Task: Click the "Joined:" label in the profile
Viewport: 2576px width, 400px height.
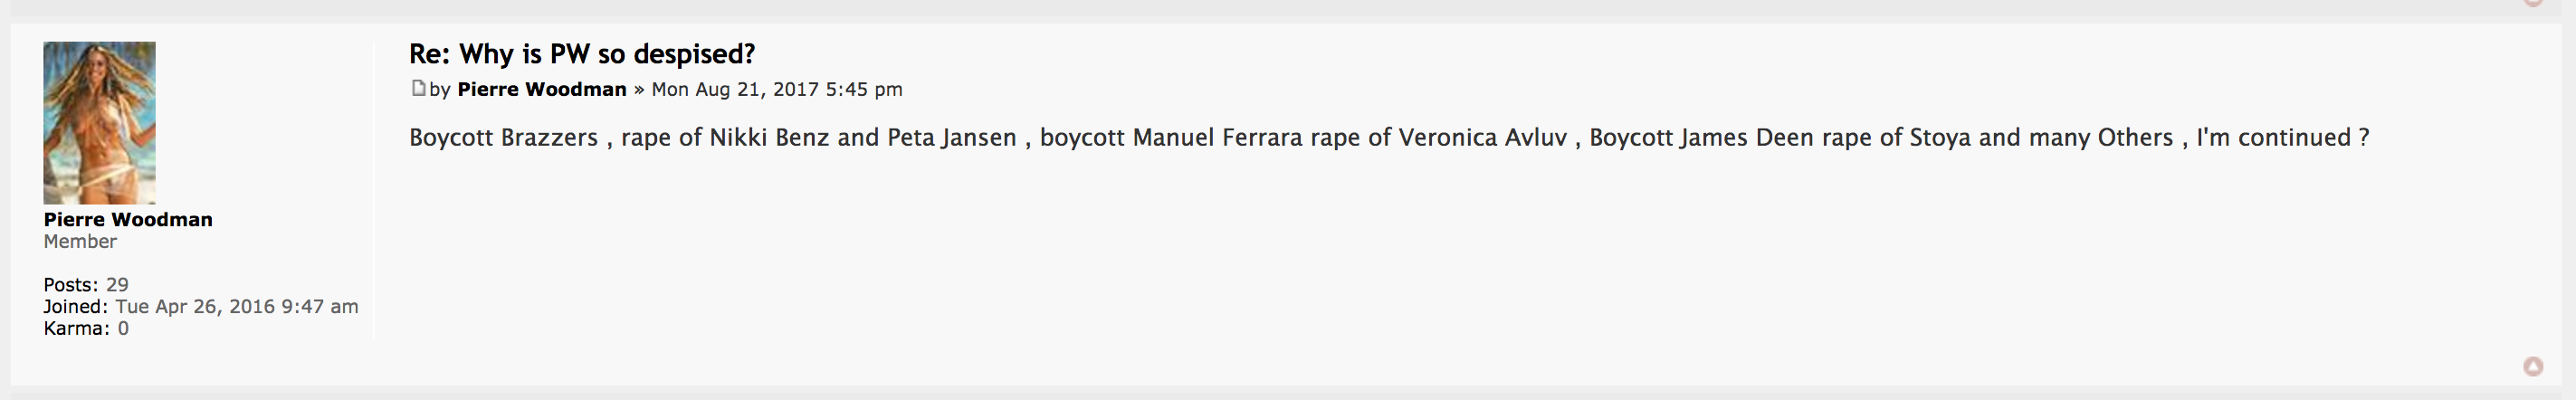Action: (x=75, y=307)
